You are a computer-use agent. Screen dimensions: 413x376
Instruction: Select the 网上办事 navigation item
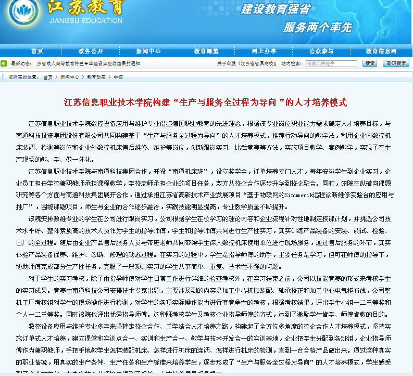coord(264,51)
